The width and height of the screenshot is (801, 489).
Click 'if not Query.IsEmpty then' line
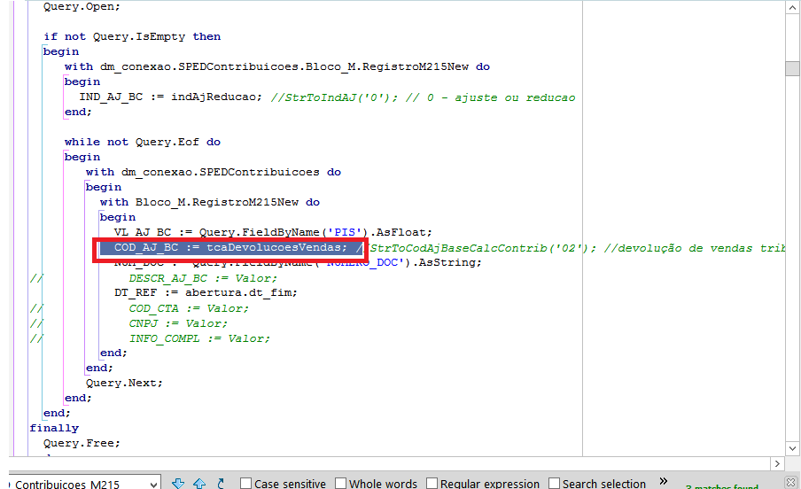point(132,37)
